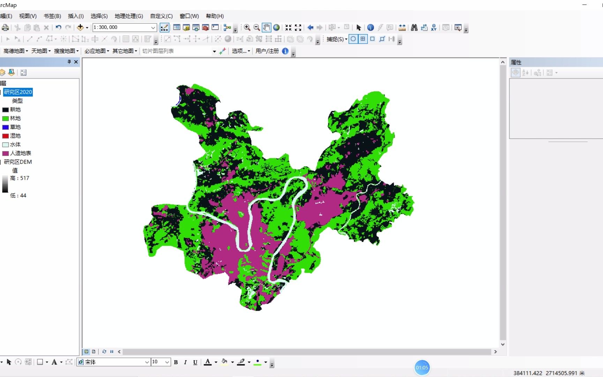Open the 地理处理(G) menu
Image resolution: width=603 pixels, height=377 pixels.
(x=129, y=16)
